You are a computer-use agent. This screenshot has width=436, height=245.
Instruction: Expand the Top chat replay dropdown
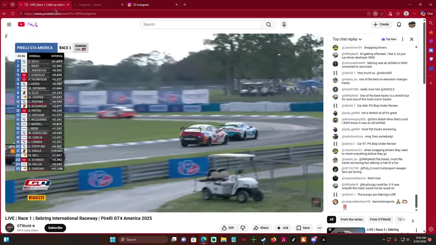347,39
